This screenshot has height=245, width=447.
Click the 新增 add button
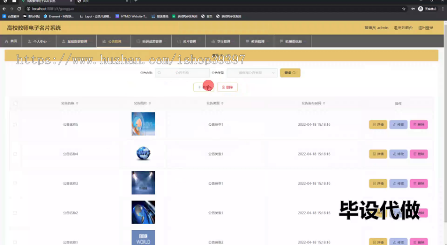tap(204, 87)
